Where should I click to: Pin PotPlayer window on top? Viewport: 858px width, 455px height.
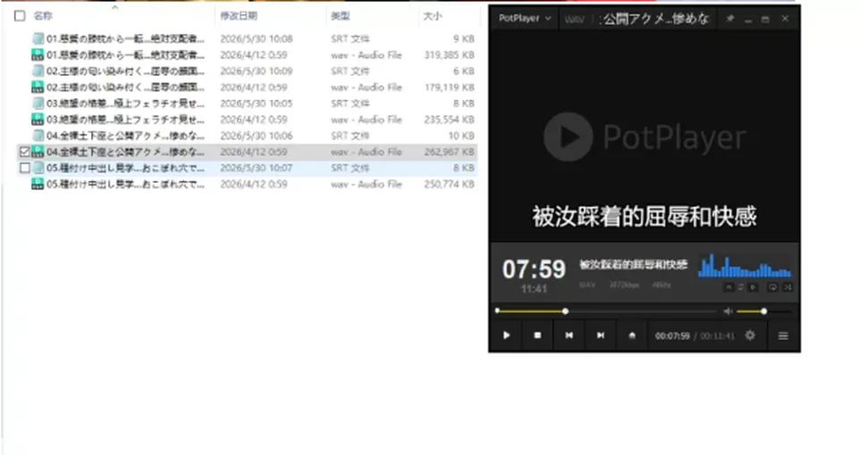[730, 19]
